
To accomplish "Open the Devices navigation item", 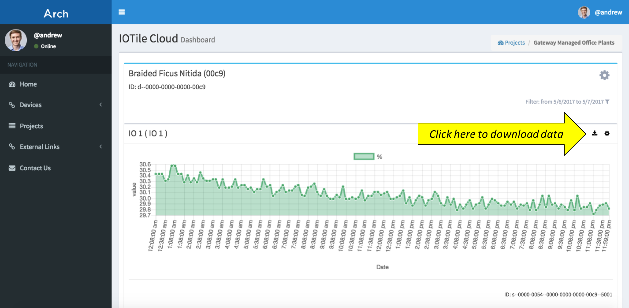I will pyautogui.click(x=56, y=105).
